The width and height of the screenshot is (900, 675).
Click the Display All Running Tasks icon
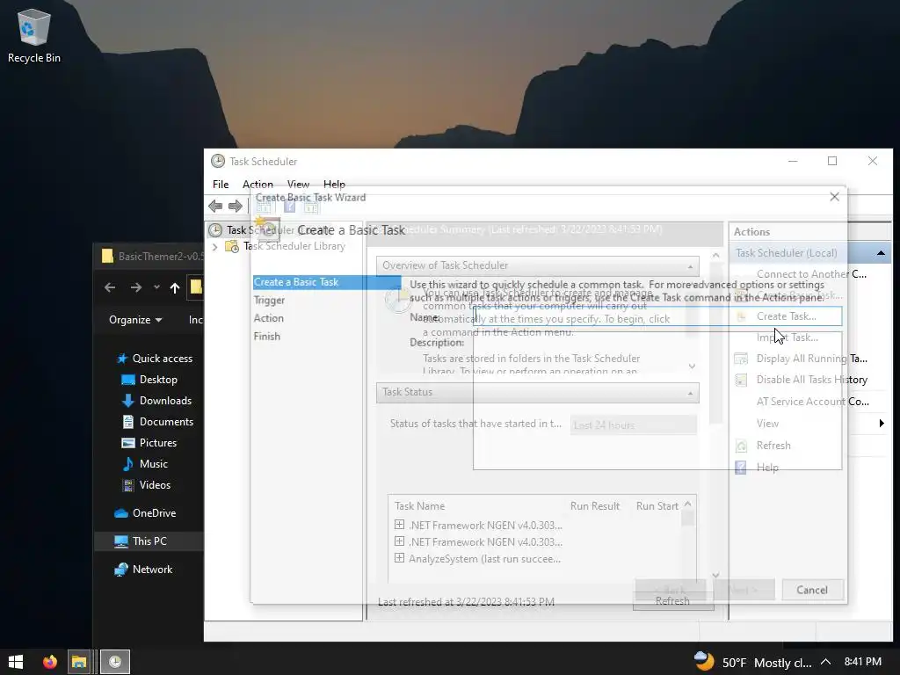(x=741, y=359)
